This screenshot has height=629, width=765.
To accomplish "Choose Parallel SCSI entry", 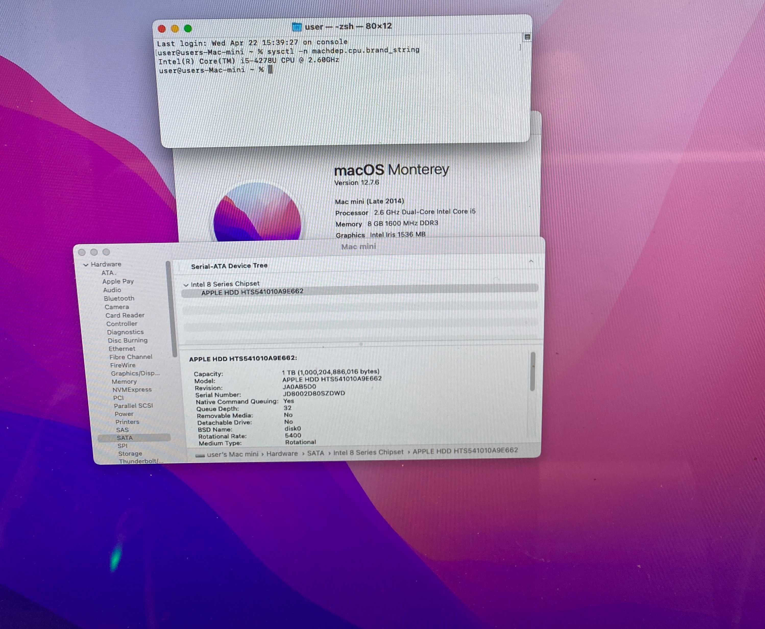I will (x=133, y=406).
